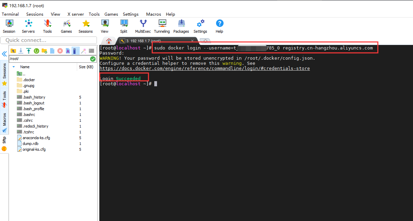The width and height of the screenshot is (413, 221).
Task: Switch to Macros vertical sidebar tab
Action: pos(4,122)
